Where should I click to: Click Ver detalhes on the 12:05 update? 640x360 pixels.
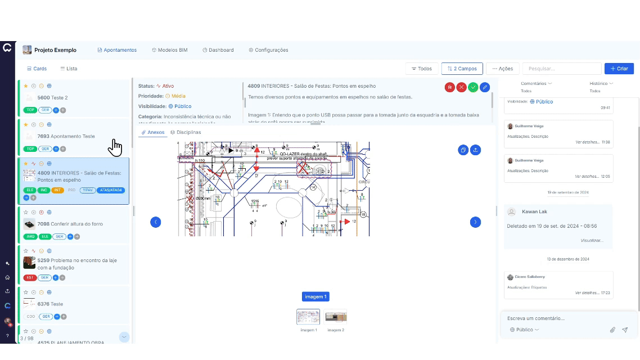[587, 176]
